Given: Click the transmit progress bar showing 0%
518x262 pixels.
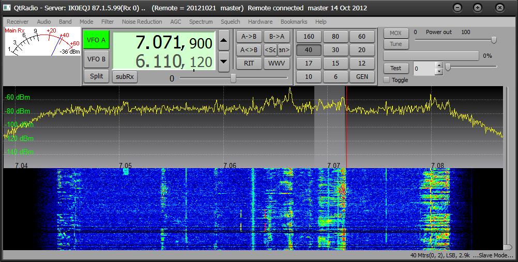Looking at the screenshot, I should (431, 56).
